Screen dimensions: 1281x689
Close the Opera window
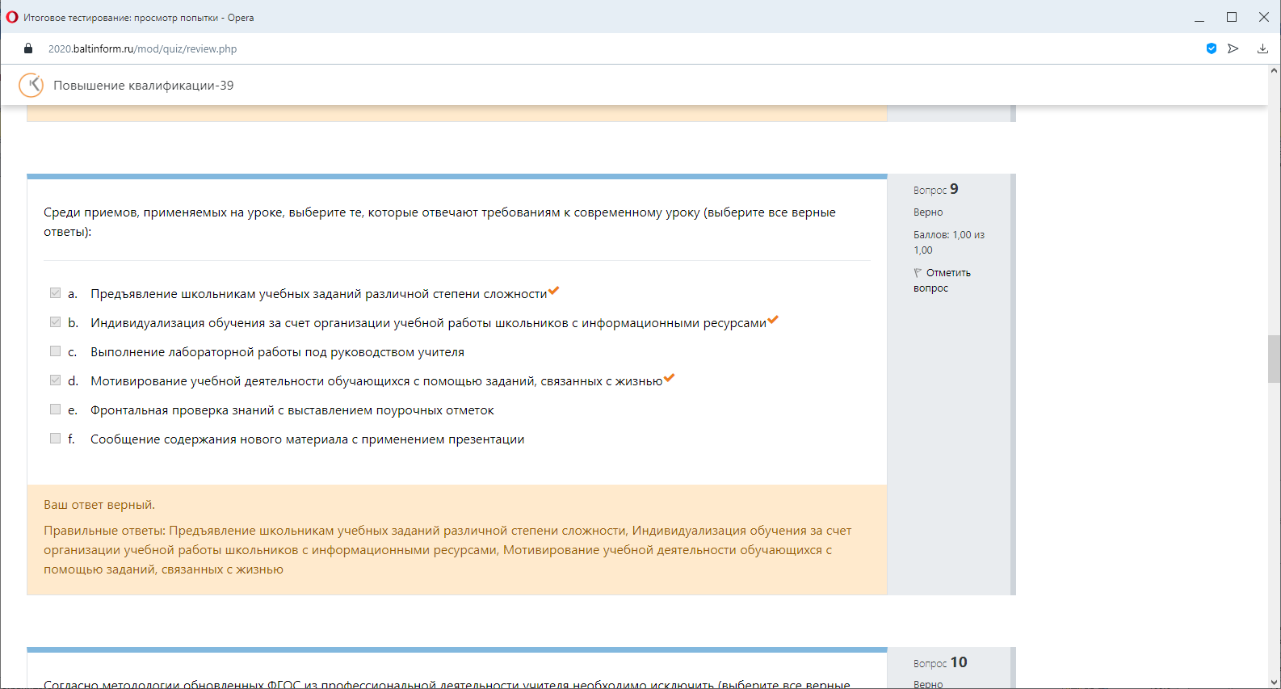tap(1264, 17)
